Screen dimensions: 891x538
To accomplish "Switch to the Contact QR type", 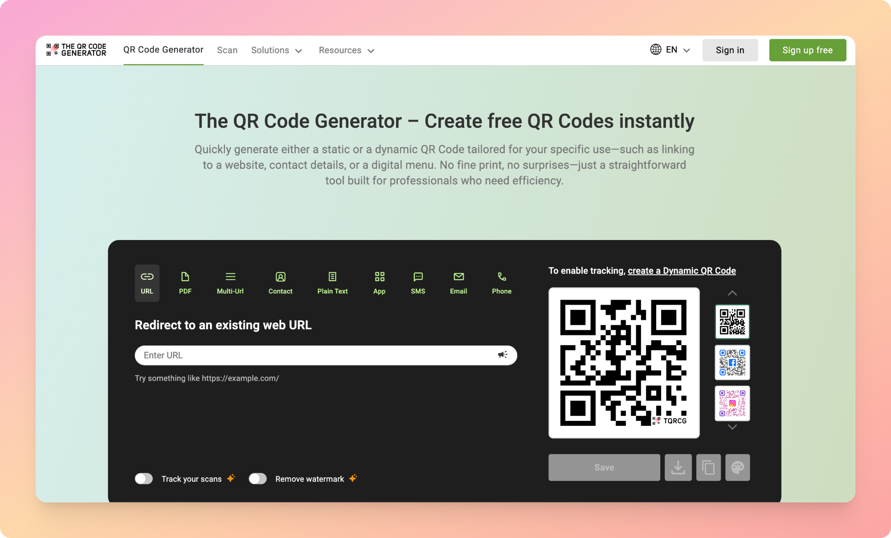I will click(x=281, y=283).
